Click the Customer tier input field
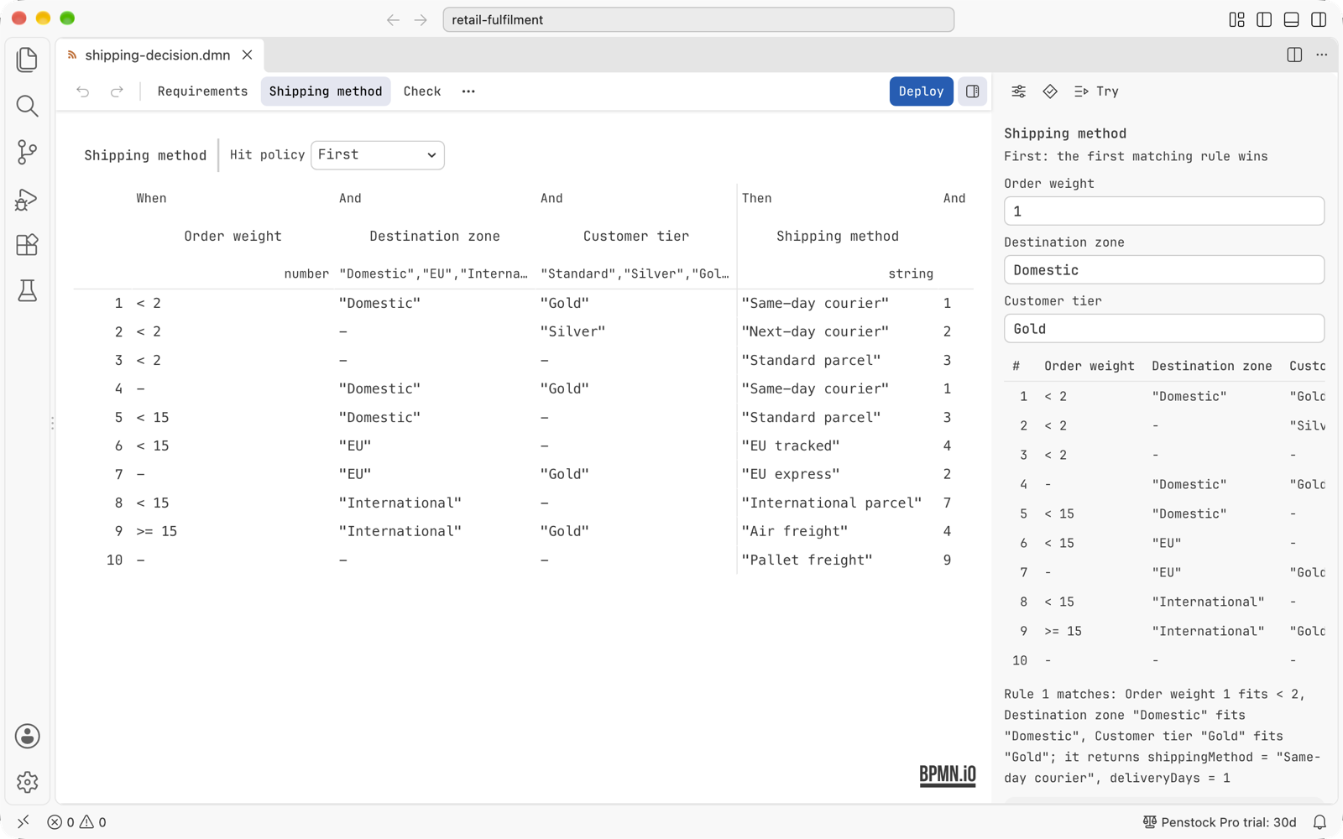 (1164, 329)
